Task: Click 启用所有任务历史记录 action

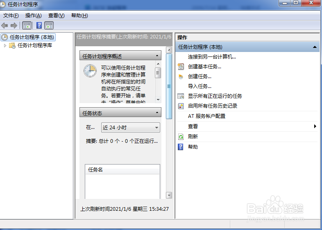Action: pos(213,106)
